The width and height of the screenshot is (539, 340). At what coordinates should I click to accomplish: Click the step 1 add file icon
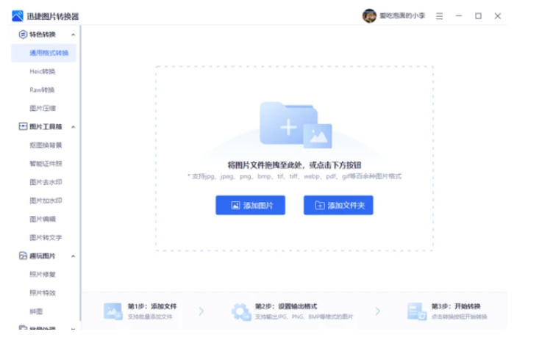(113, 311)
